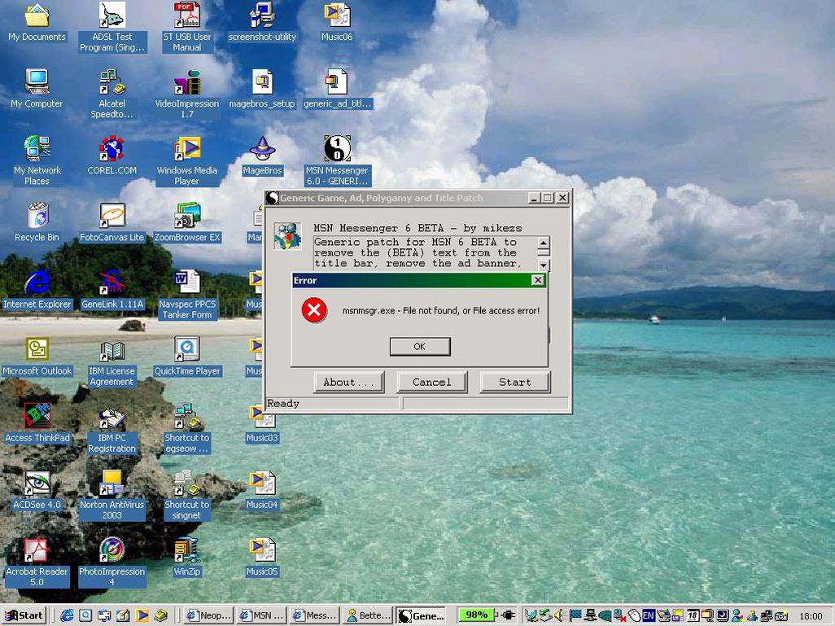Select the ACDSee 4.0 desktop icon

click(x=37, y=484)
